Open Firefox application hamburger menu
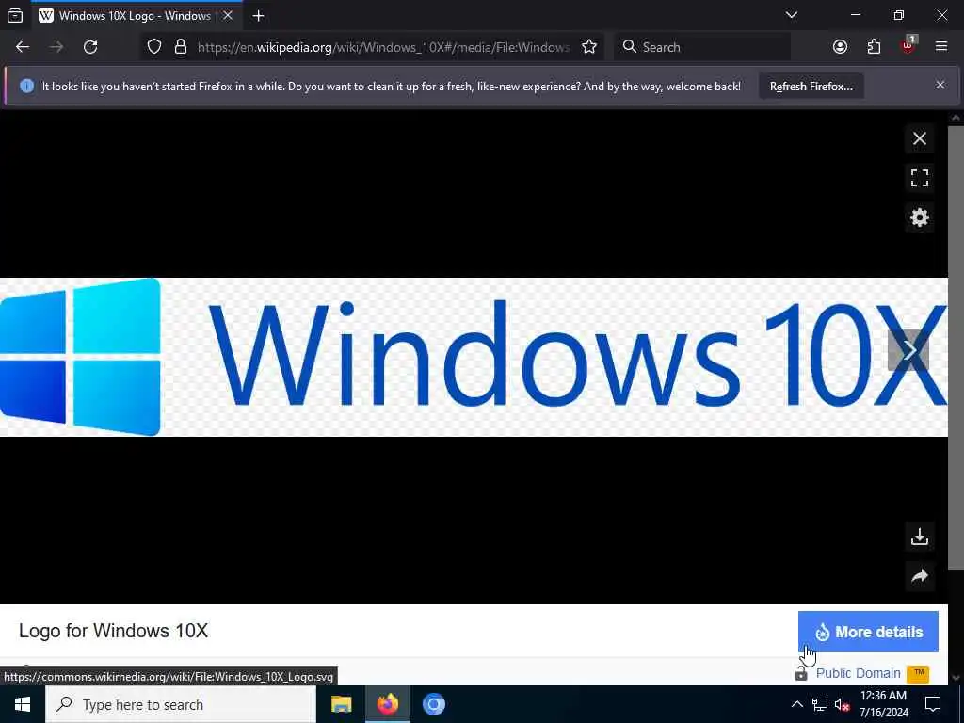Screen dimensions: 964x723 (x=940, y=47)
